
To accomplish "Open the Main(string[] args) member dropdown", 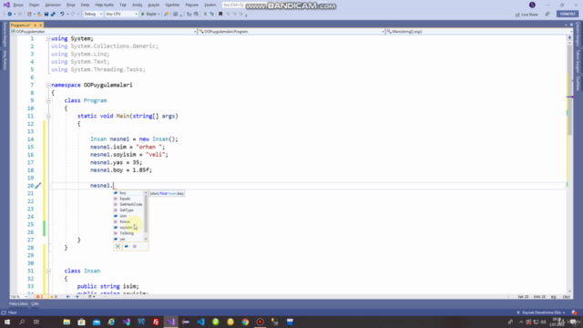I will pos(479,32).
